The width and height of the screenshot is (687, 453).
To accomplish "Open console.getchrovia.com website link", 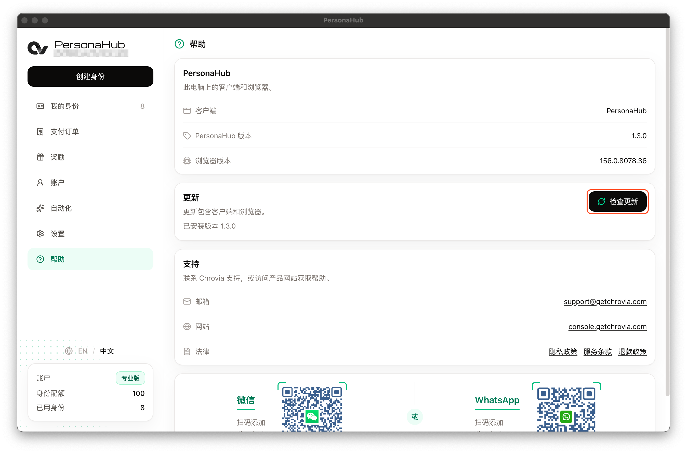I will coord(607,326).
